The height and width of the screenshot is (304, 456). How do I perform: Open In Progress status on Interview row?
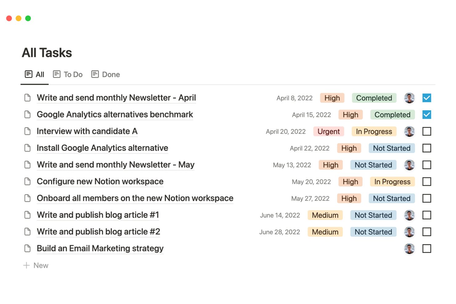click(x=374, y=132)
